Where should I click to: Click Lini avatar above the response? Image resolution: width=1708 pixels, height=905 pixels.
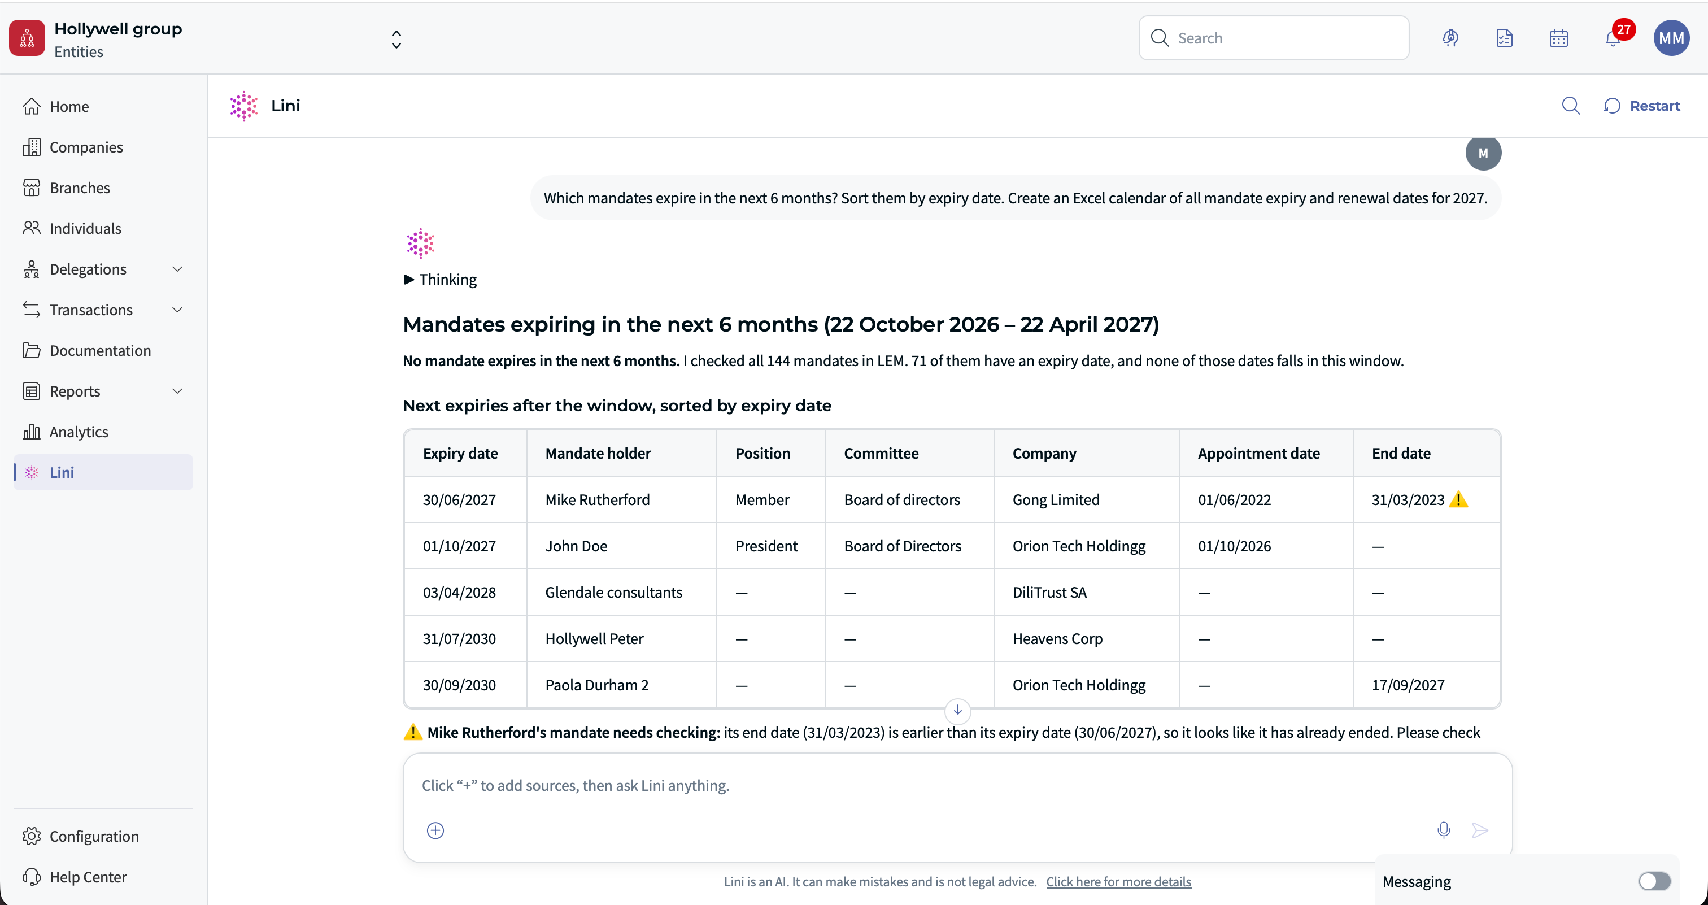click(420, 243)
